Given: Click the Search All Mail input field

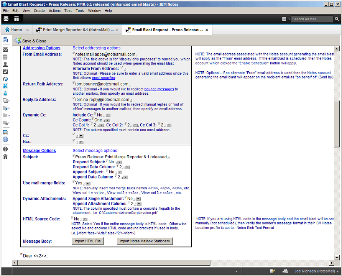Looking at the screenshot, I should tap(311, 19).
